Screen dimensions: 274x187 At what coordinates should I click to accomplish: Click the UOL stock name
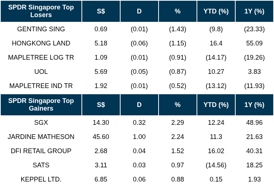[x=41, y=72]
